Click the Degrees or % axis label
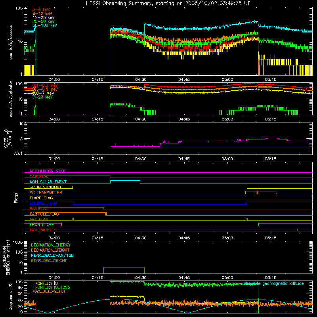The width and height of the screenshot is (317, 317). click(x=10, y=297)
